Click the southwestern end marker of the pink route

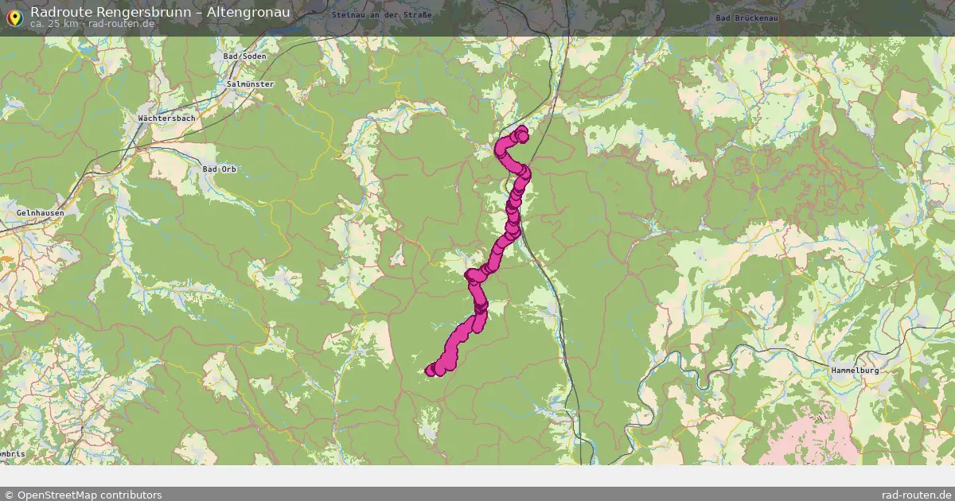click(x=432, y=370)
